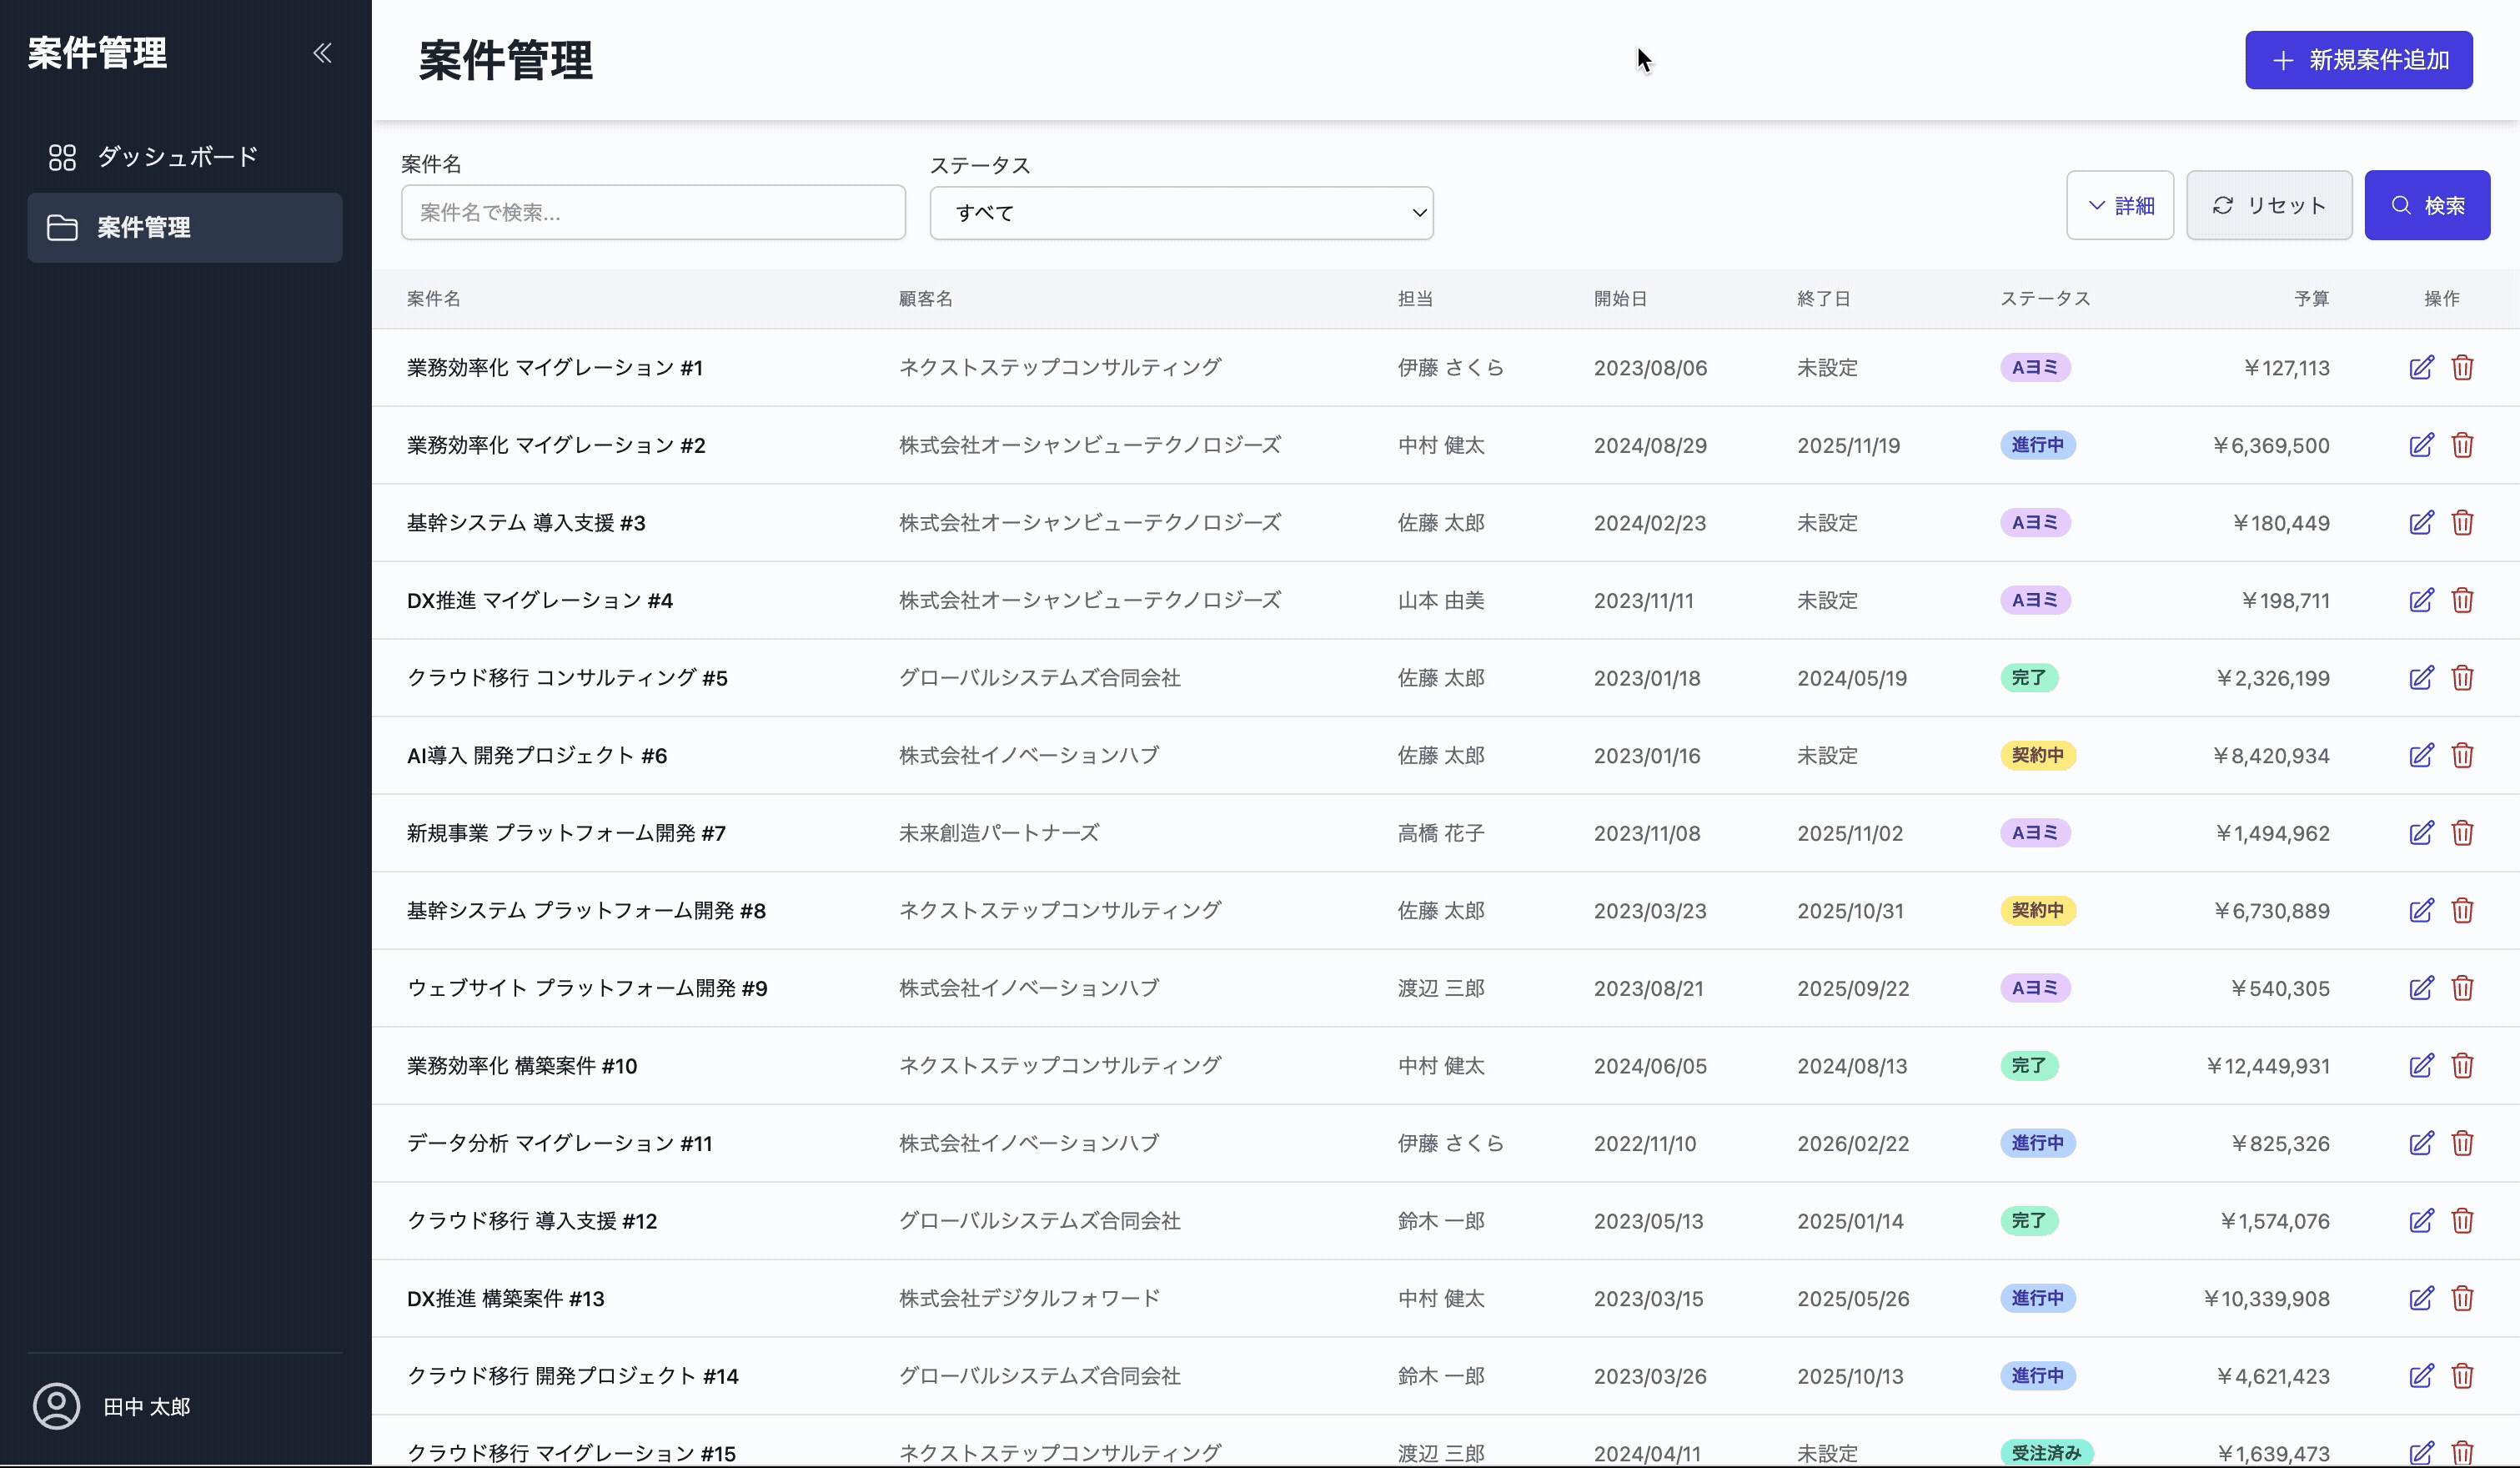This screenshot has height=1468, width=2520.
Task: Expand the 詳細 filter options
Action: [2120, 205]
